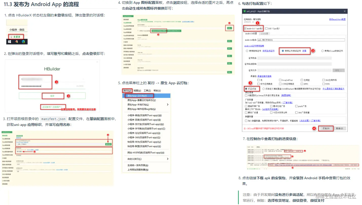Click the 还没账号?注册用户 link
Viewport: 362px width, 205px height.
(52, 107)
